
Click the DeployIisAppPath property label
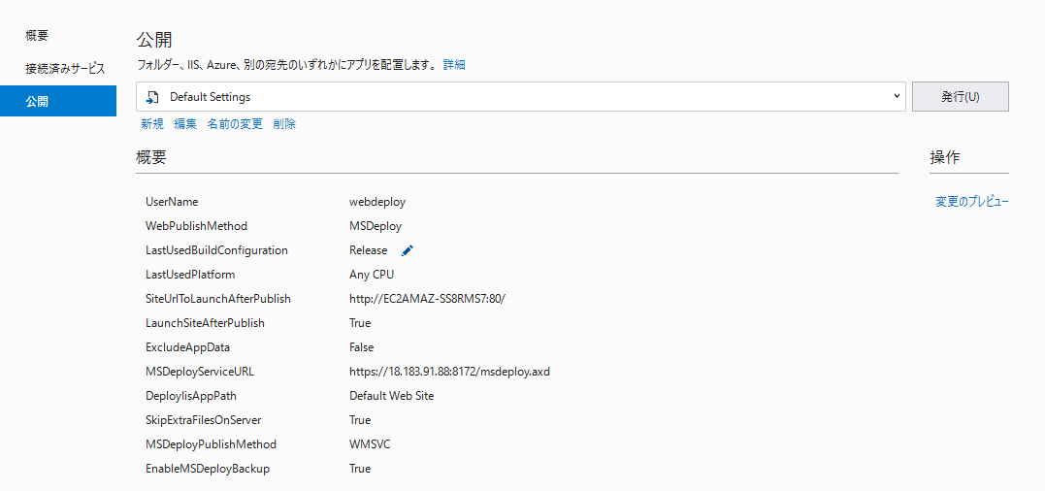point(190,396)
